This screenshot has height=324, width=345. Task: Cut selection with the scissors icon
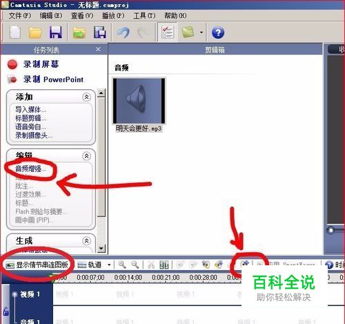tap(151, 265)
